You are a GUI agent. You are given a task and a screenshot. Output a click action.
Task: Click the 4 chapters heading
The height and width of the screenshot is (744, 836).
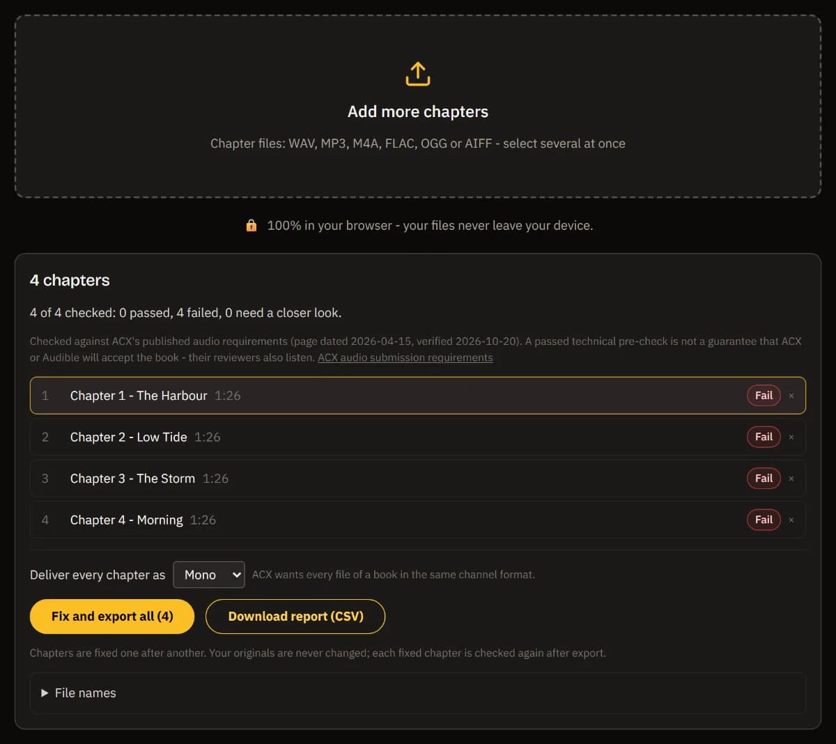coord(70,280)
